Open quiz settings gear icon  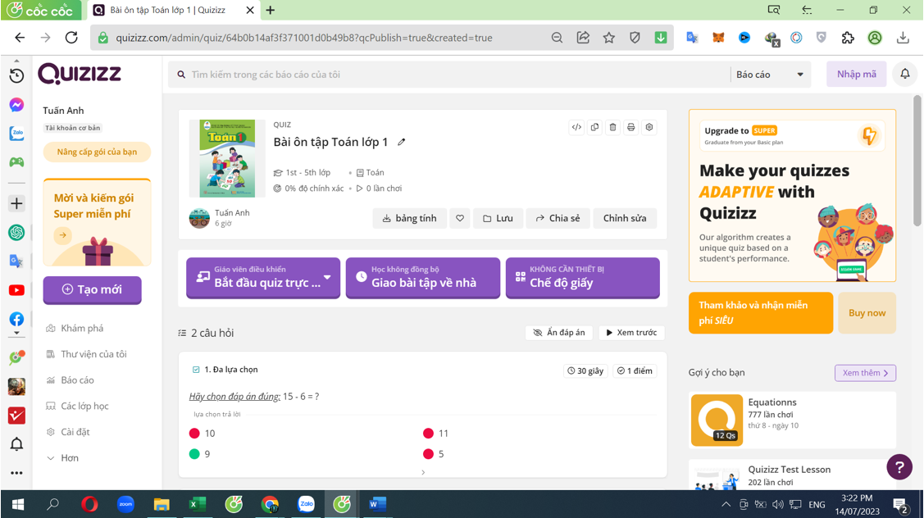pos(649,128)
